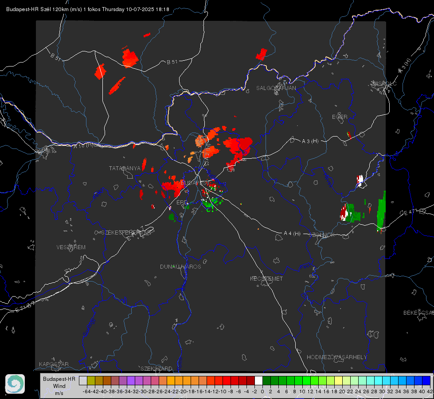Screen dimensions: 434x399
Task: Click the olive swatch above the -64 label
Action: [x=91, y=380]
